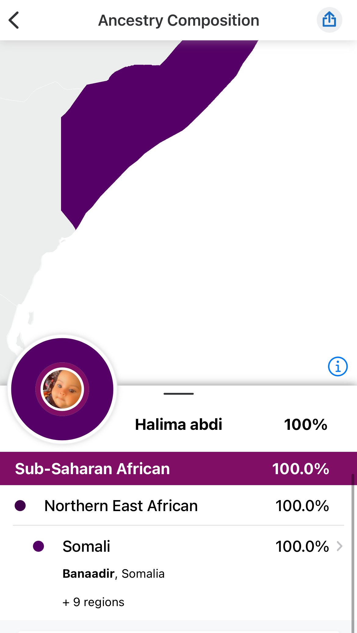This screenshot has height=633, width=357.
Task: Tap the Sub-Saharan African 100.0% value
Action: tap(301, 469)
